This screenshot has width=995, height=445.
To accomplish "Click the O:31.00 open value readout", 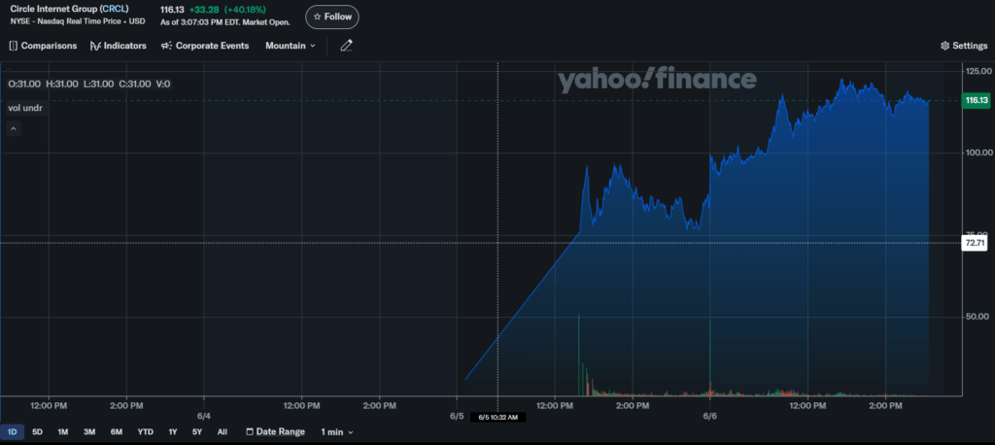I will [x=24, y=84].
